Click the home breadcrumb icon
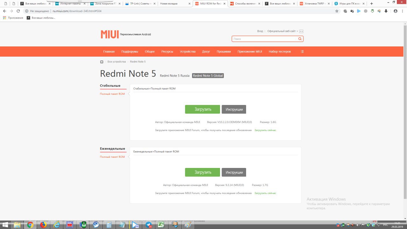Viewport: 407px width, 229px height. [102, 62]
